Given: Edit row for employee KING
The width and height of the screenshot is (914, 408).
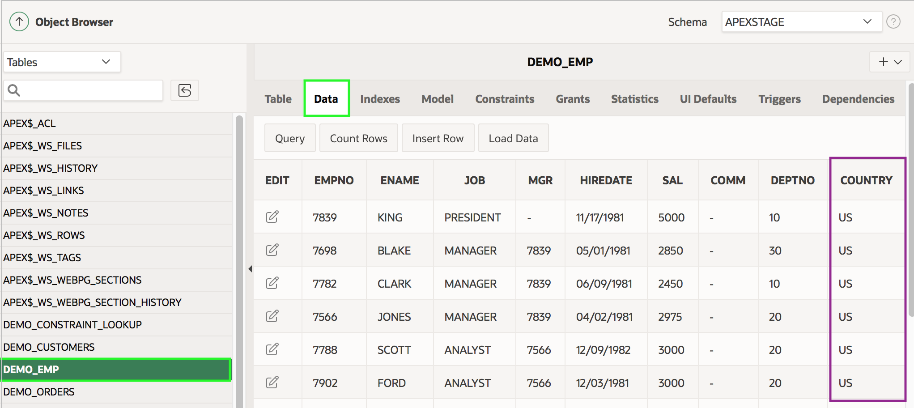Looking at the screenshot, I should coord(272,217).
